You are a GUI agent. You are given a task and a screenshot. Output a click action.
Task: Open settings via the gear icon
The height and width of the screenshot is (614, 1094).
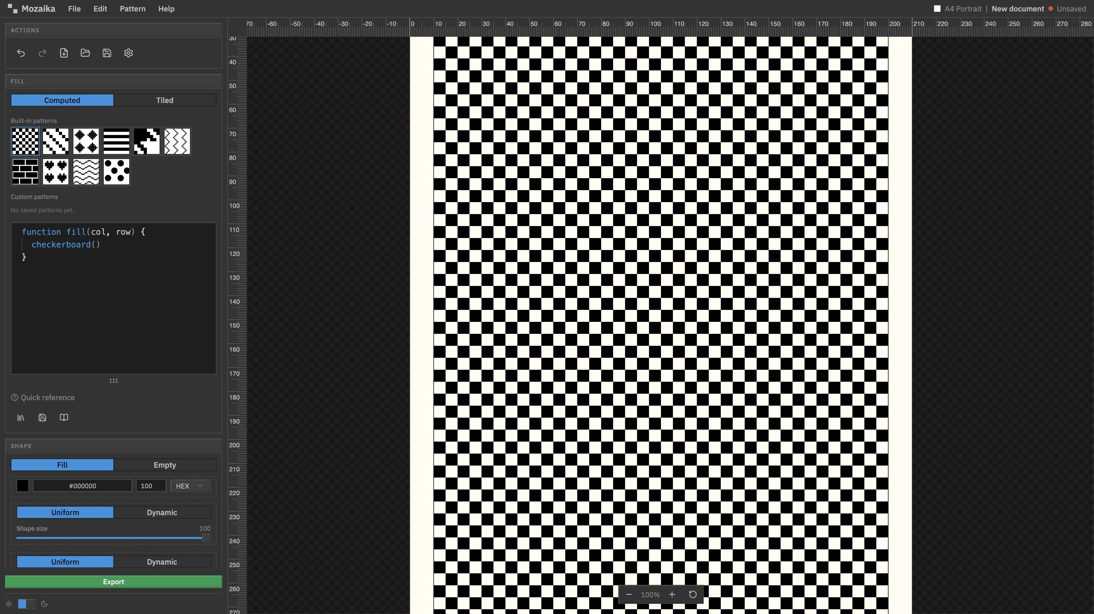pos(129,53)
